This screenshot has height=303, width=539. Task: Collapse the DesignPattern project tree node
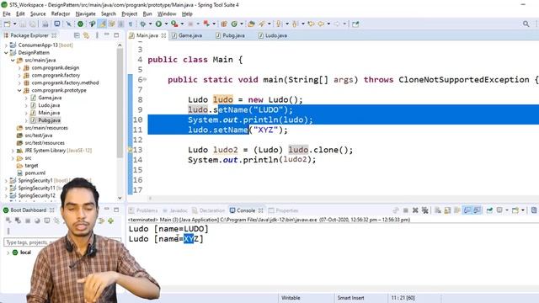point(6,52)
